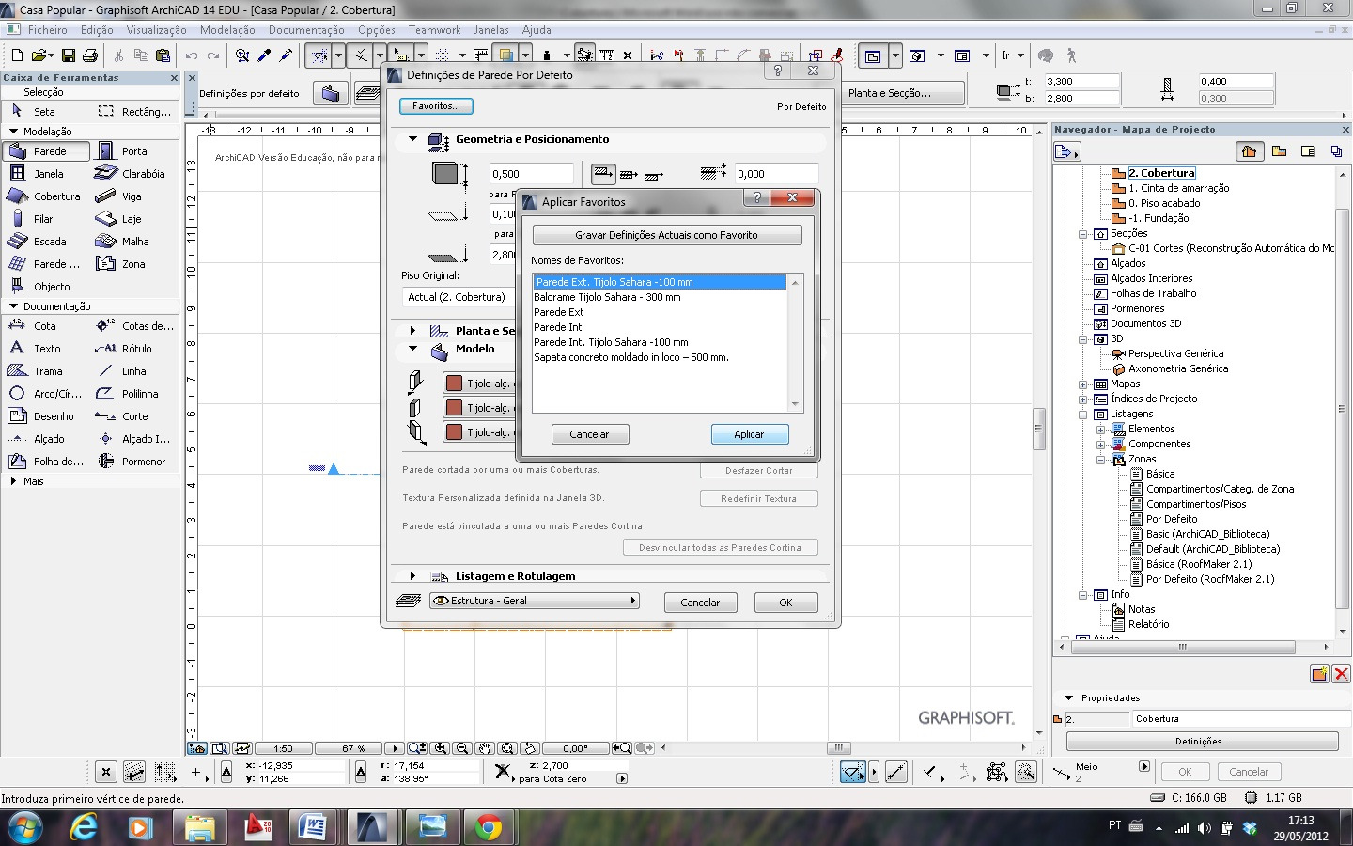Show Project Map view in Navigator
Screen dimensions: 1353x846
(x=1249, y=151)
